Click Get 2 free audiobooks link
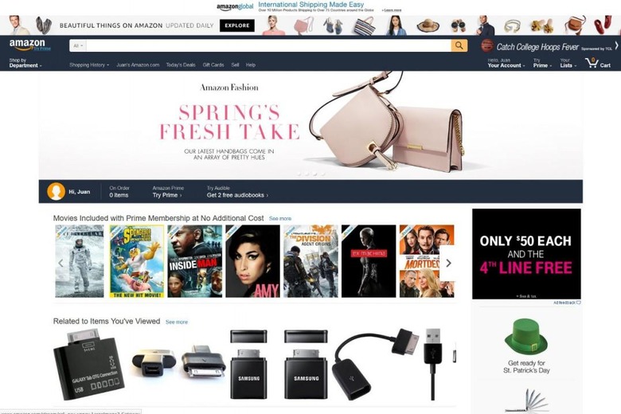 [x=237, y=195]
